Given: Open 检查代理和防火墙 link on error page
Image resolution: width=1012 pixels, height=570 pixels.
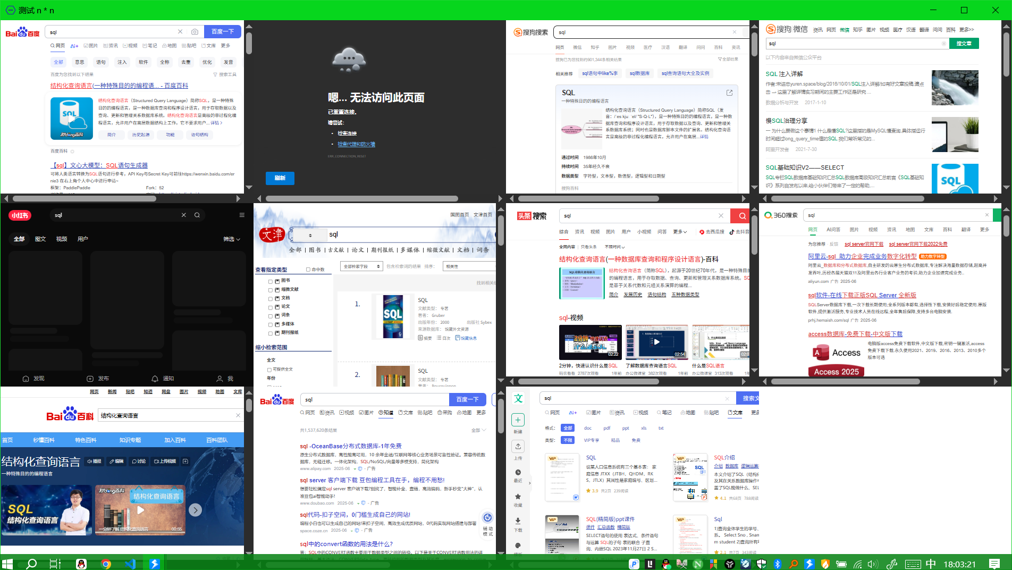Looking at the screenshot, I should 357,144.
